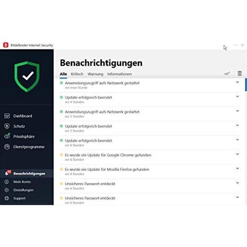Expand last Unsicheres Passwort entdeckt notification
Screen dimensions: 247x247
pos(237,197)
